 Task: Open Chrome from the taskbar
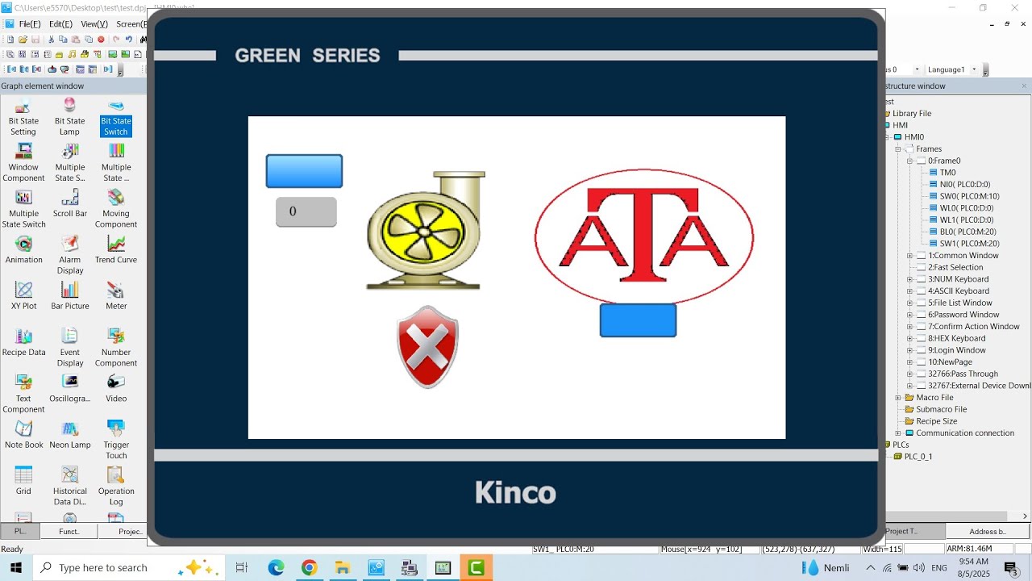[x=310, y=568]
